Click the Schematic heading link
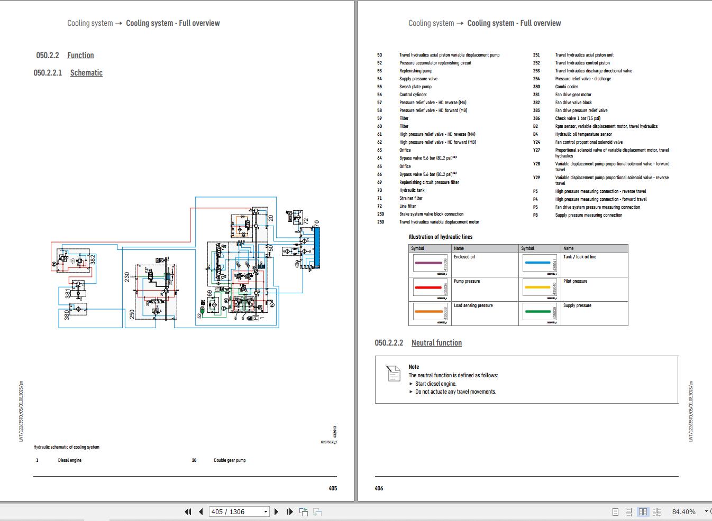The height and width of the screenshot is (521, 712). (x=86, y=72)
